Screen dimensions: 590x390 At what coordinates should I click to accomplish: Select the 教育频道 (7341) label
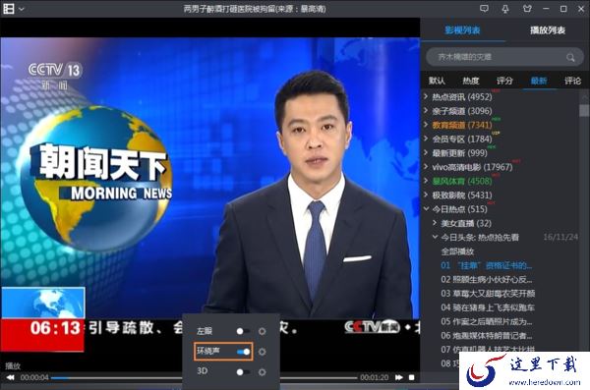462,125
